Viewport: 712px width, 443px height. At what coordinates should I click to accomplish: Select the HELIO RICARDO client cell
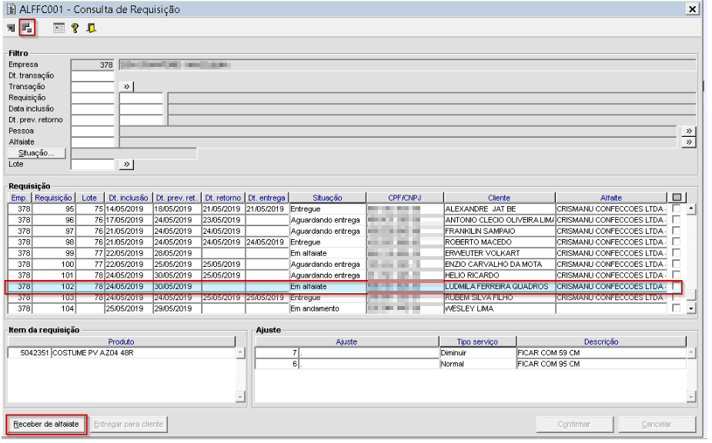(500, 275)
